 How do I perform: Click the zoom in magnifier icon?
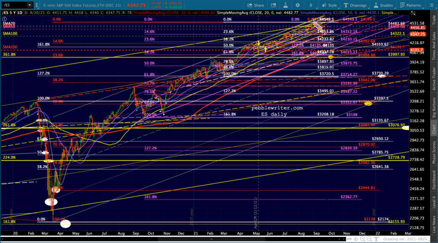pyautogui.click(x=363, y=239)
